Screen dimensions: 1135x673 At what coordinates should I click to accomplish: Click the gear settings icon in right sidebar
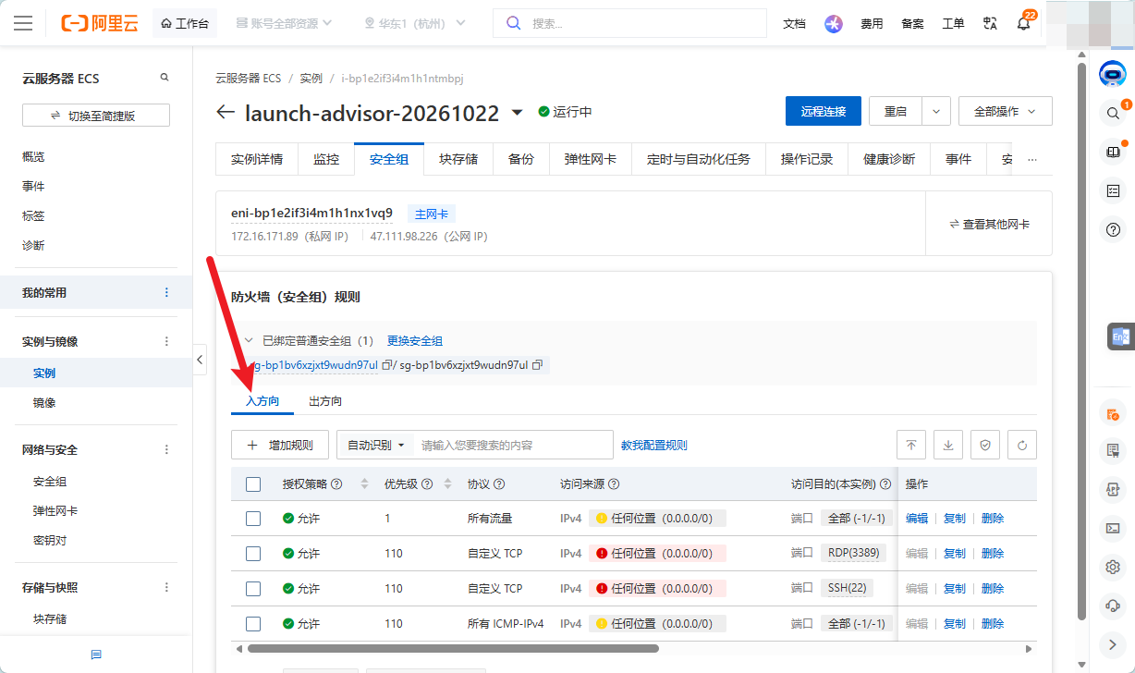click(x=1113, y=567)
